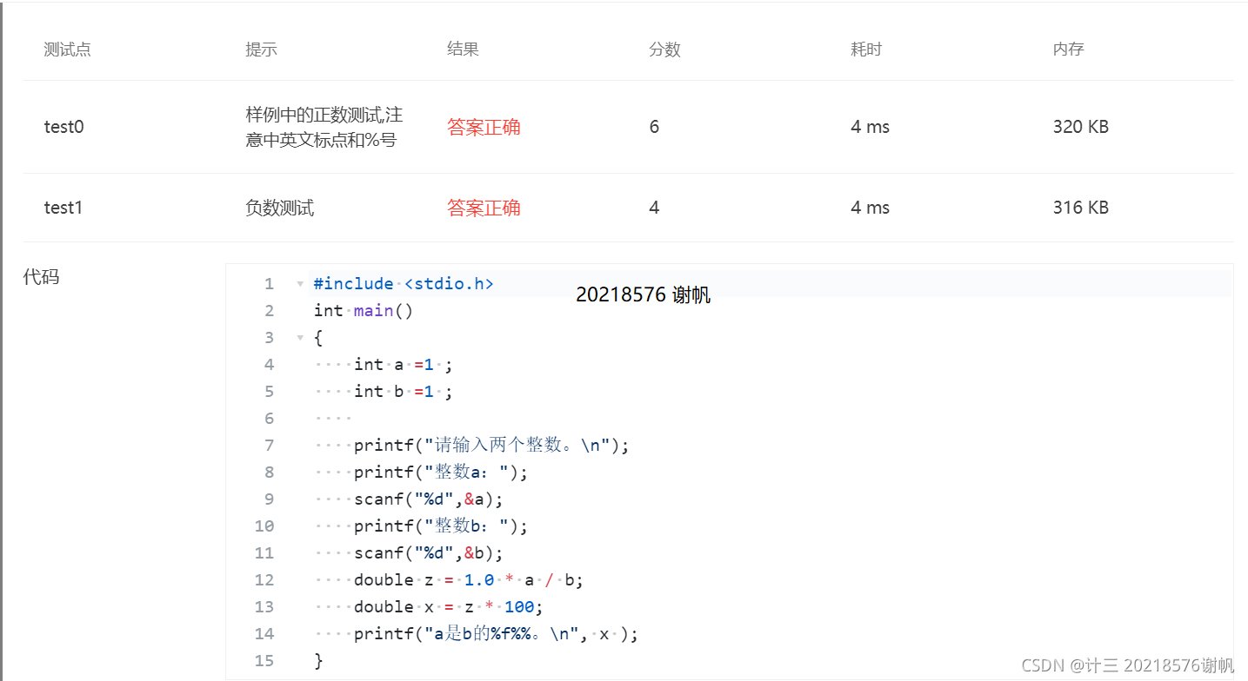Click the scanf("%d",&b) line

point(429,553)
